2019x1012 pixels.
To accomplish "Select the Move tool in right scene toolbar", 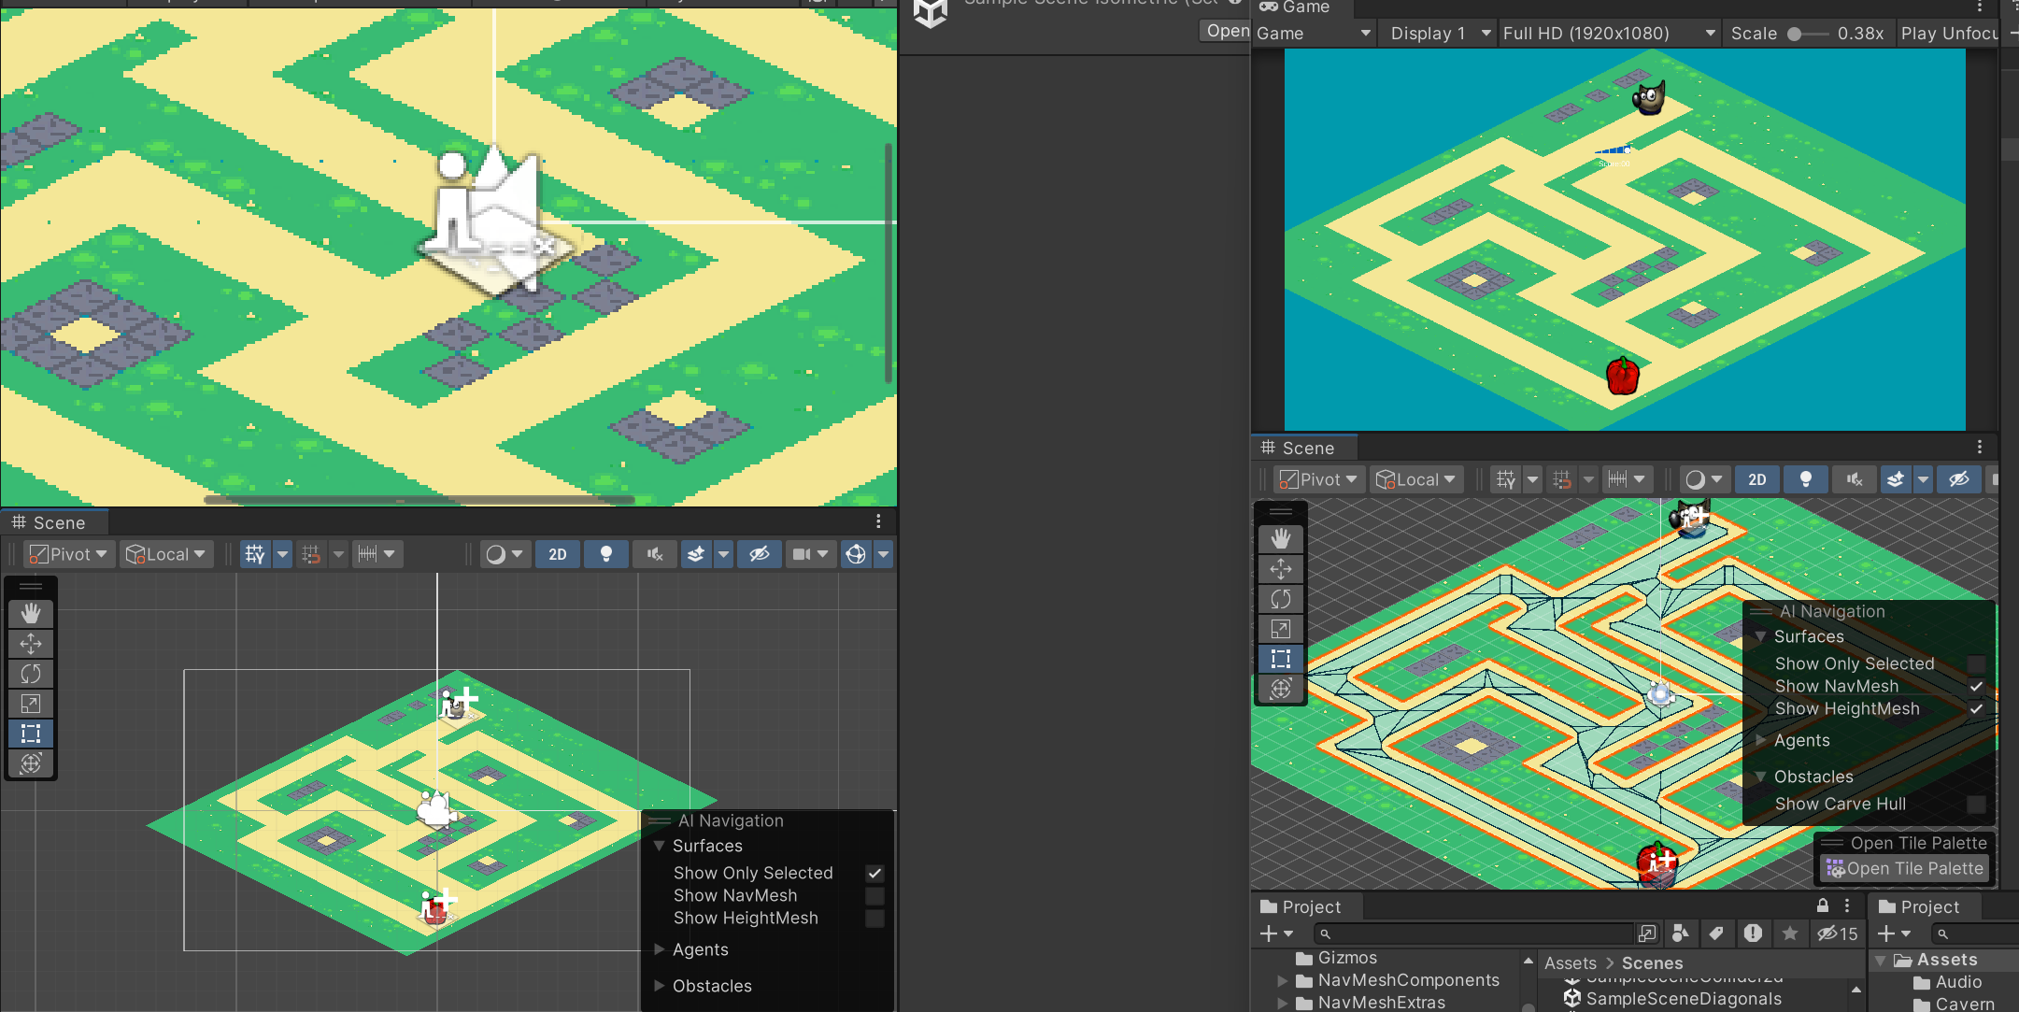I will 1281,569.
